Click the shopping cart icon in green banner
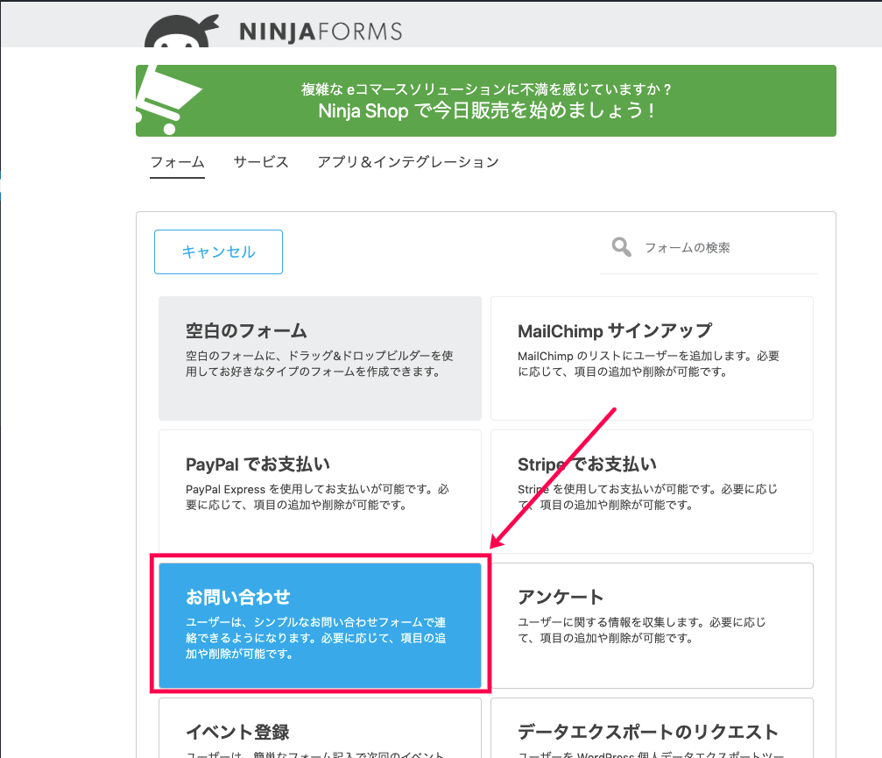Screen dimensions: 882x758 coord(167,101)
